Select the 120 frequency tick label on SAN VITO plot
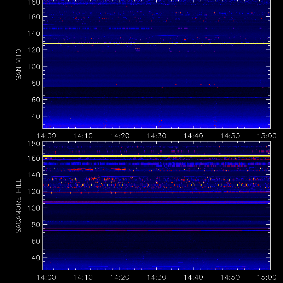Image resolution: width=283 pixels, height=283 pixels. [34, 50]
